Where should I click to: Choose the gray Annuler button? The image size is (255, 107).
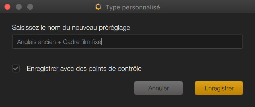(159, 88)
